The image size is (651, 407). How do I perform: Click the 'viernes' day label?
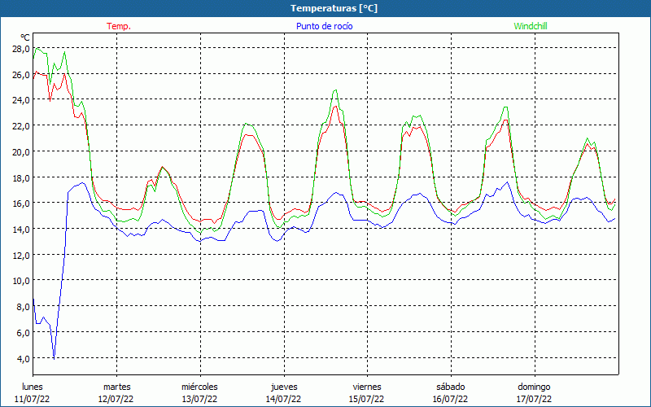[x=367, y=387]
